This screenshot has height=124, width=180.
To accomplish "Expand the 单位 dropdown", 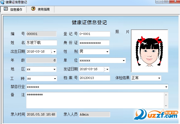I will click(124, 60).
